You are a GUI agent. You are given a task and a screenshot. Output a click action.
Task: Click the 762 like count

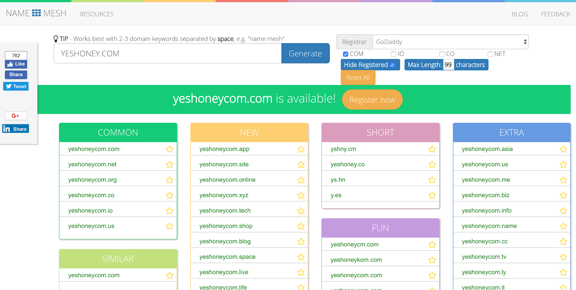16,55
